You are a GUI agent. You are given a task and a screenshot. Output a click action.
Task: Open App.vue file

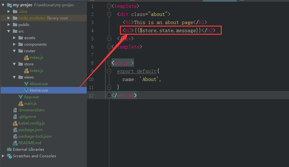[31, 97]
